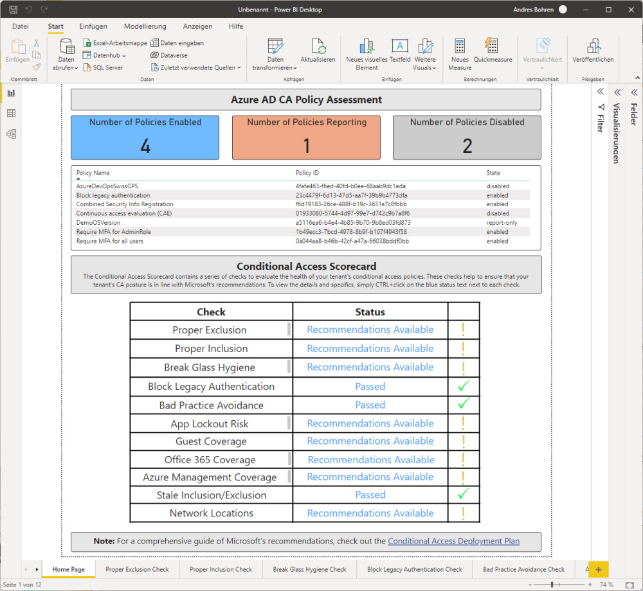Image resolution: width=643 pixels, height=591 pixels.
Task: Insert Neues visuelles Element
Action: click(367, 55)
